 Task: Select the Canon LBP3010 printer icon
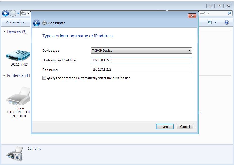coord(18,96)
